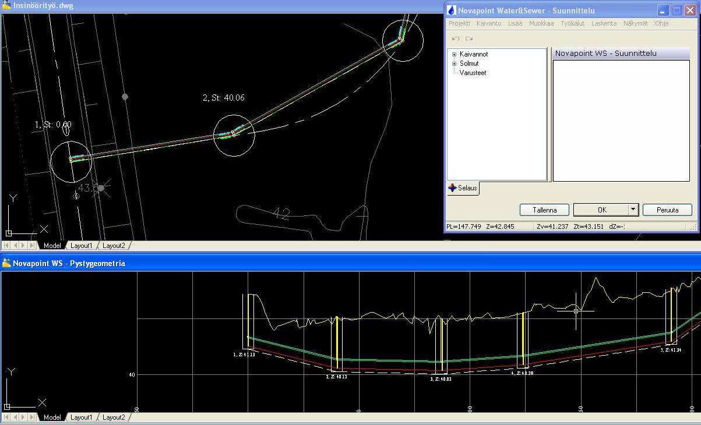This screenshot has height=425, width=701.
Task: Expand the Kaivannot tree node
Action: [455, 54]
